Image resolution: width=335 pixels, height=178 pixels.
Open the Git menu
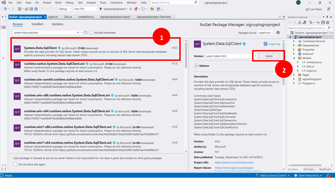(x=37, y=3)
